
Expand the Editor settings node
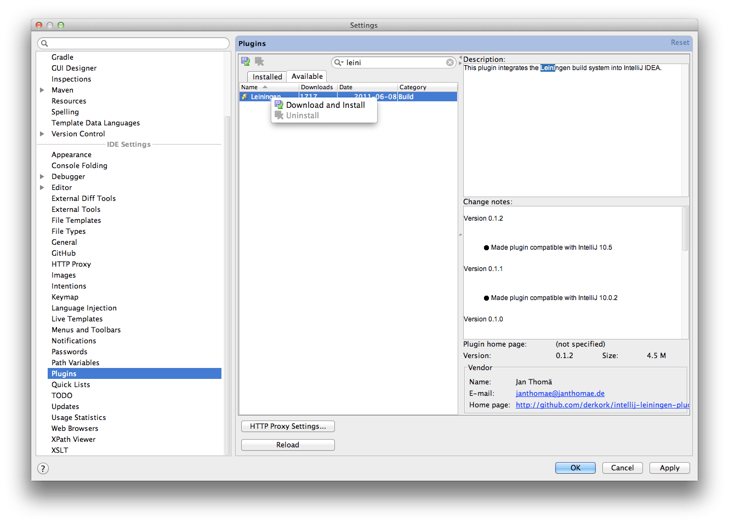(42, 187)
